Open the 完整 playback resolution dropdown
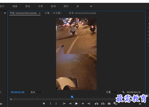 point(112,92)
